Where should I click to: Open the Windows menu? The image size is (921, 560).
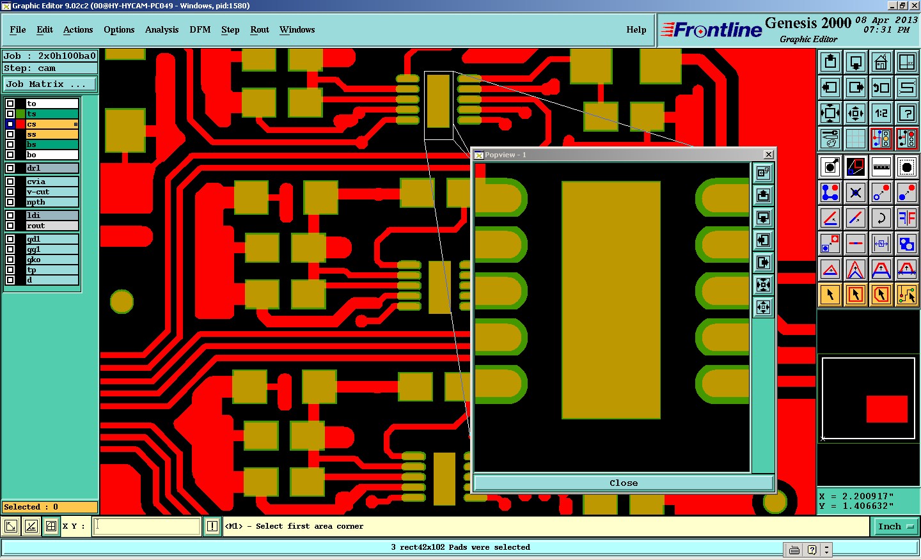tap(297, 29)
